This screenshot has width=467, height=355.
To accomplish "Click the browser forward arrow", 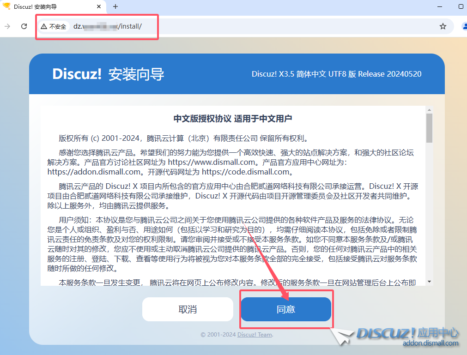I will (7, 26).
